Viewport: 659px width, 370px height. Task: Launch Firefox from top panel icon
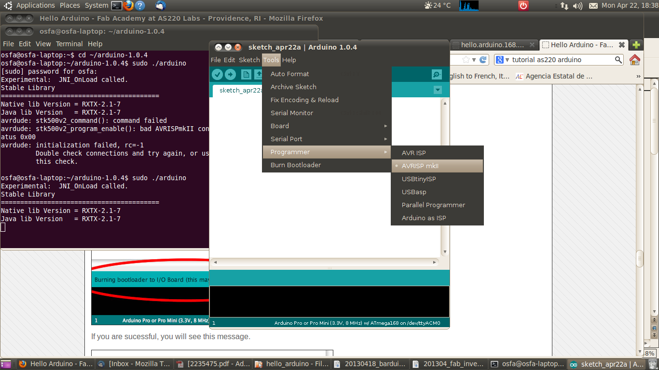(x=128, y=5)
